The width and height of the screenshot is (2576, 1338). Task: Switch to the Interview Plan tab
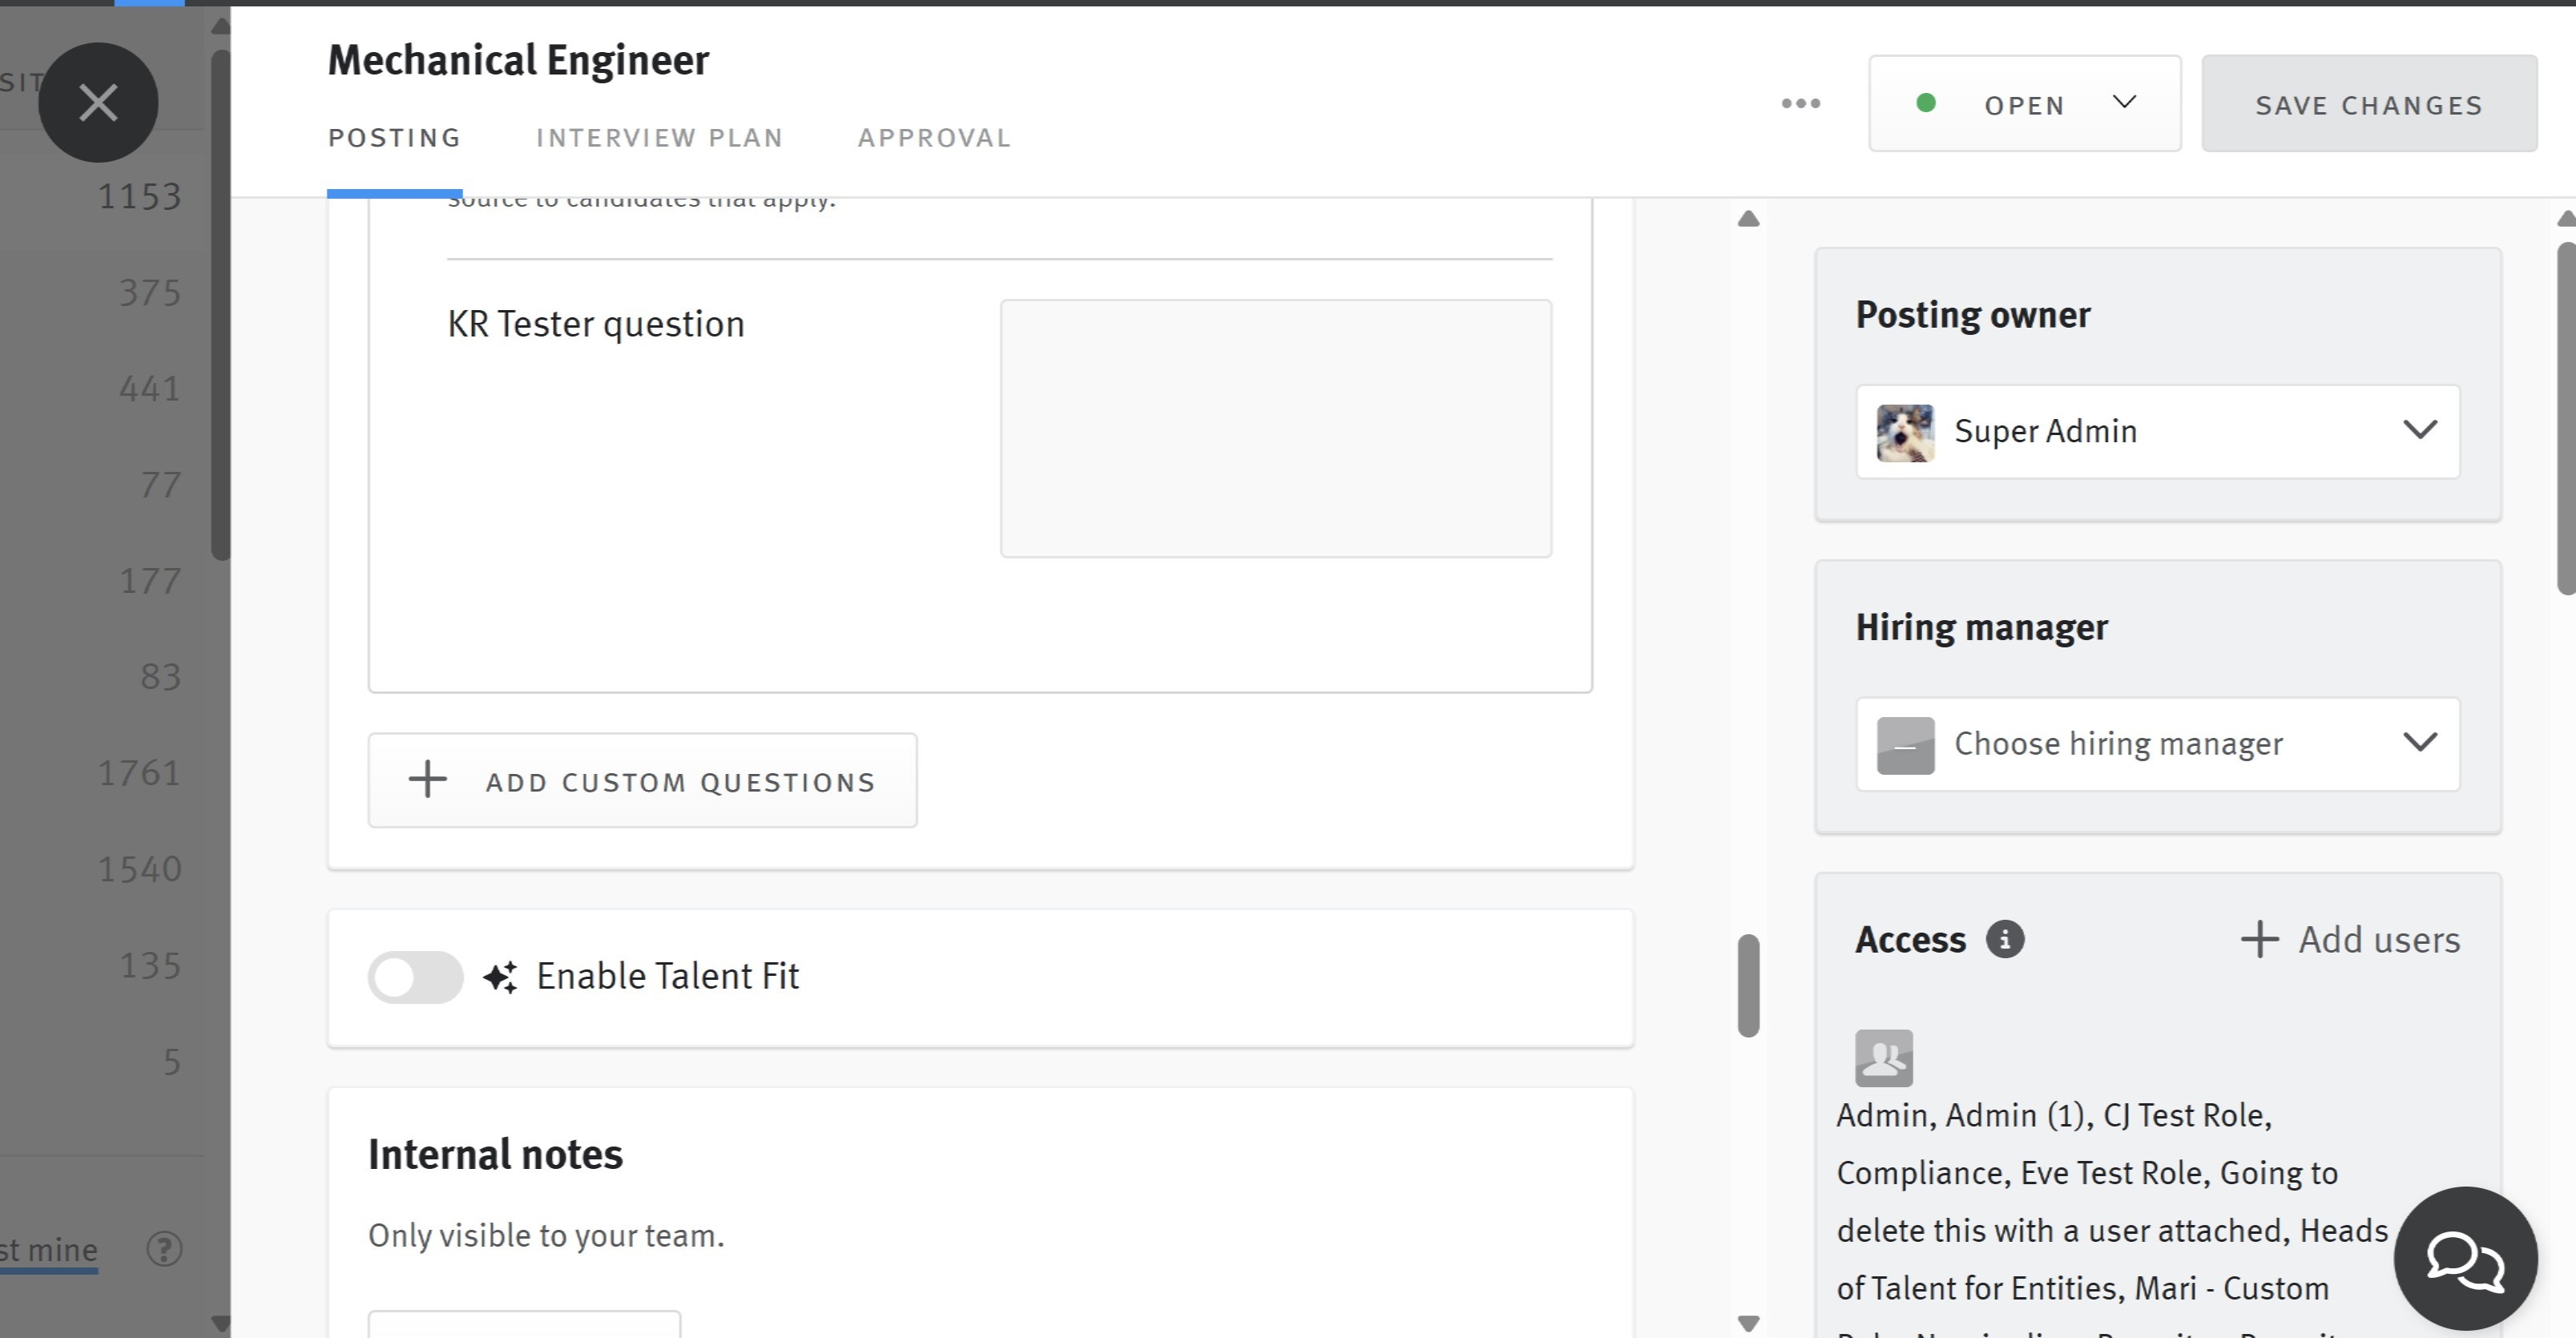pos(659,138)
